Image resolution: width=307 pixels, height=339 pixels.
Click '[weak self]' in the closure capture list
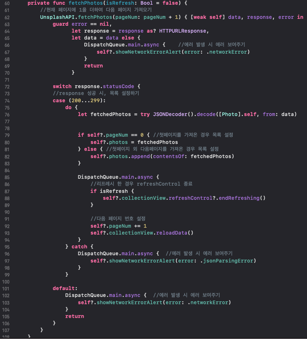tap(208, 17)
